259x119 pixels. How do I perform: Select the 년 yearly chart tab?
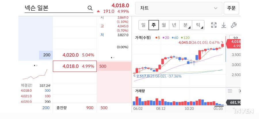(174, 25)
